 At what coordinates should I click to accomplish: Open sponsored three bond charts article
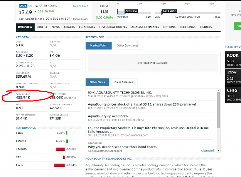(x=122, y=147)
